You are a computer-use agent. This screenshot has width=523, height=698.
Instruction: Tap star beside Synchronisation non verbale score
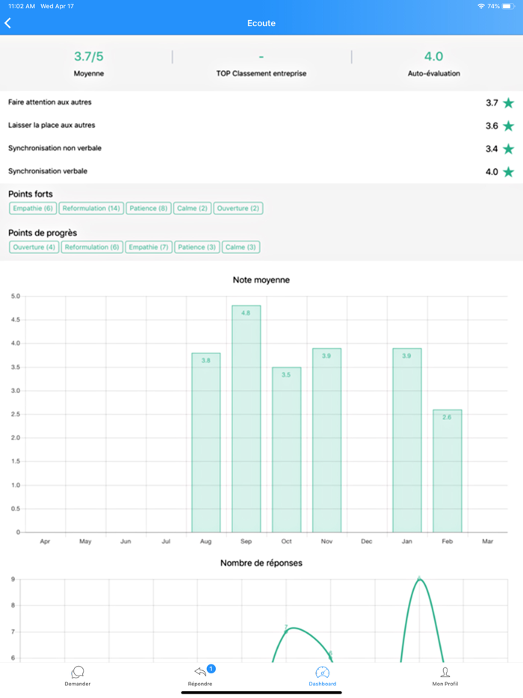point(508,149)
